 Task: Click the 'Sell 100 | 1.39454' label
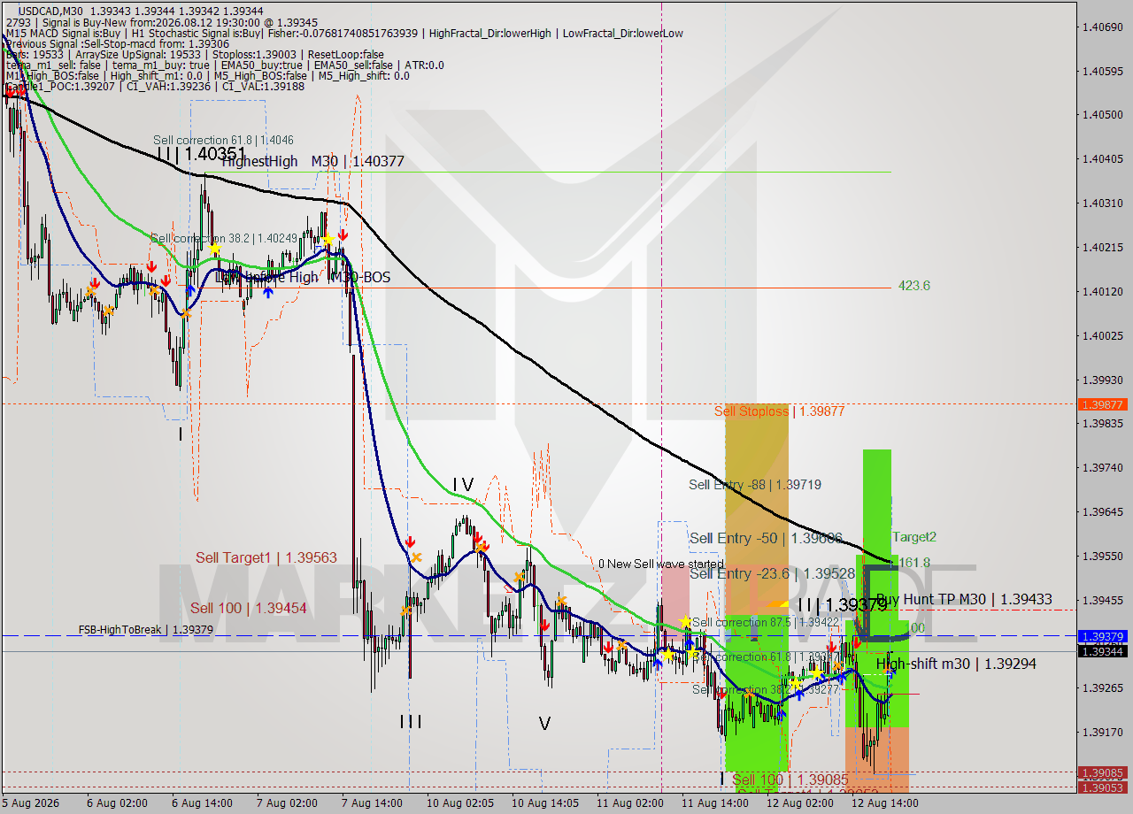tap(249, 608)
